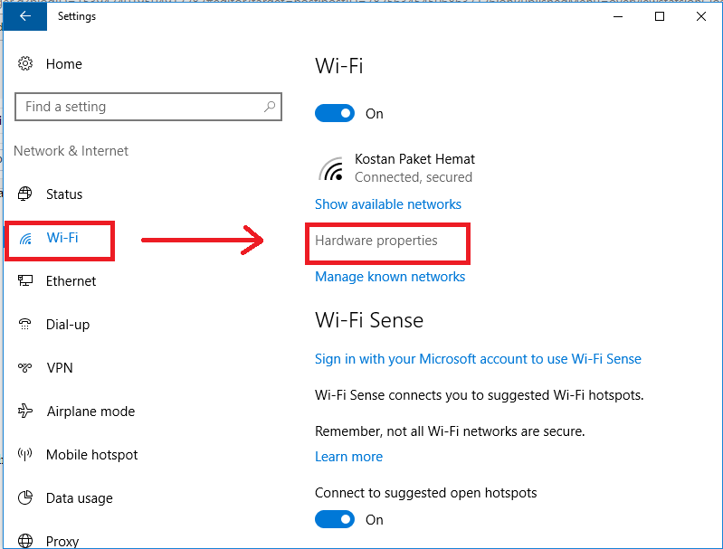Open the VPN icon in sidebar
Screen dimensions: 723x549
[x=25, y=368]
